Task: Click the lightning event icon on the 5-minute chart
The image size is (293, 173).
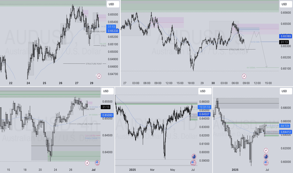Action: pos(244,76)
